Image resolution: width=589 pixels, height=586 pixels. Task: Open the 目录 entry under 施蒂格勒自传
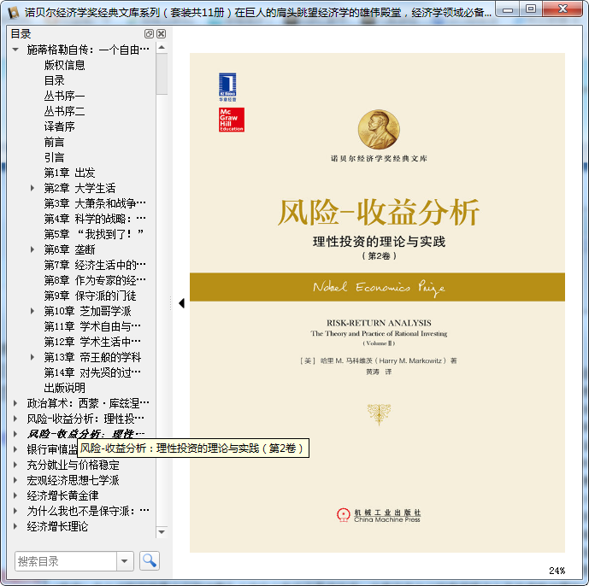[55, 80]
